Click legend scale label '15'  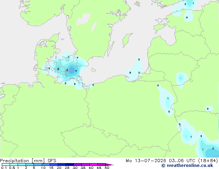pos(51,168)
